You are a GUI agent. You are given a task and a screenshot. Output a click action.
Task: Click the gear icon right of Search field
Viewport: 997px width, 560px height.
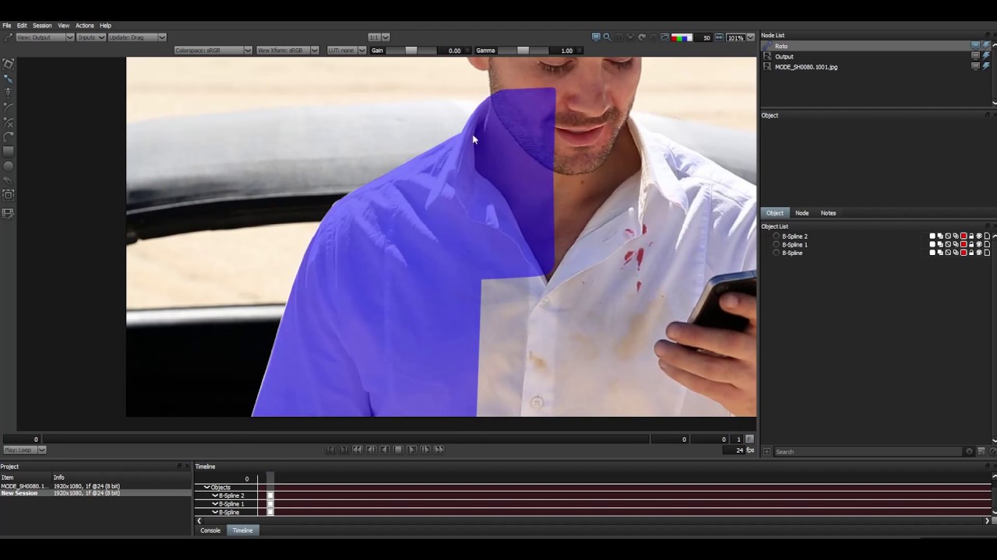[970, 451]
